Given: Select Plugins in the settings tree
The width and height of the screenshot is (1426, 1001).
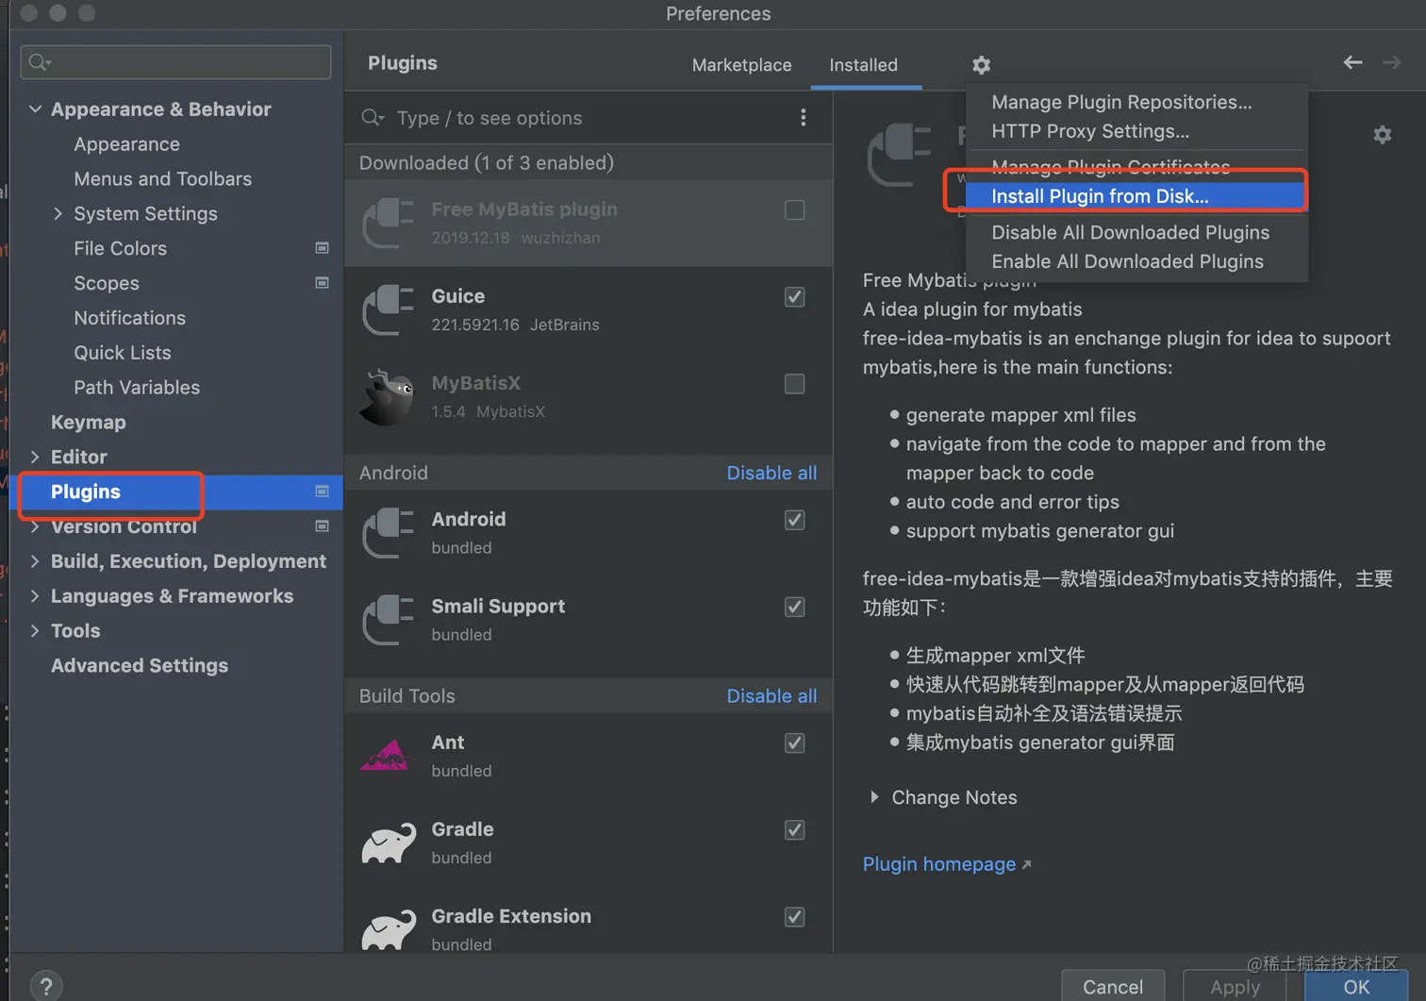Looking at the screenshot, I should (x=176, y=492).
